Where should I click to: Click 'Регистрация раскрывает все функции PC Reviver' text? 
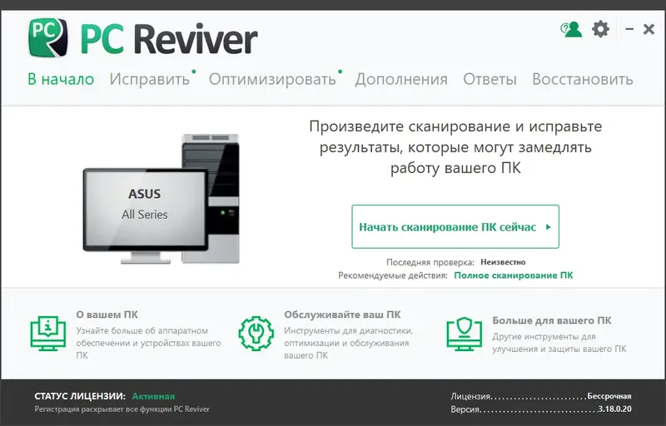[x=122, y=409]
